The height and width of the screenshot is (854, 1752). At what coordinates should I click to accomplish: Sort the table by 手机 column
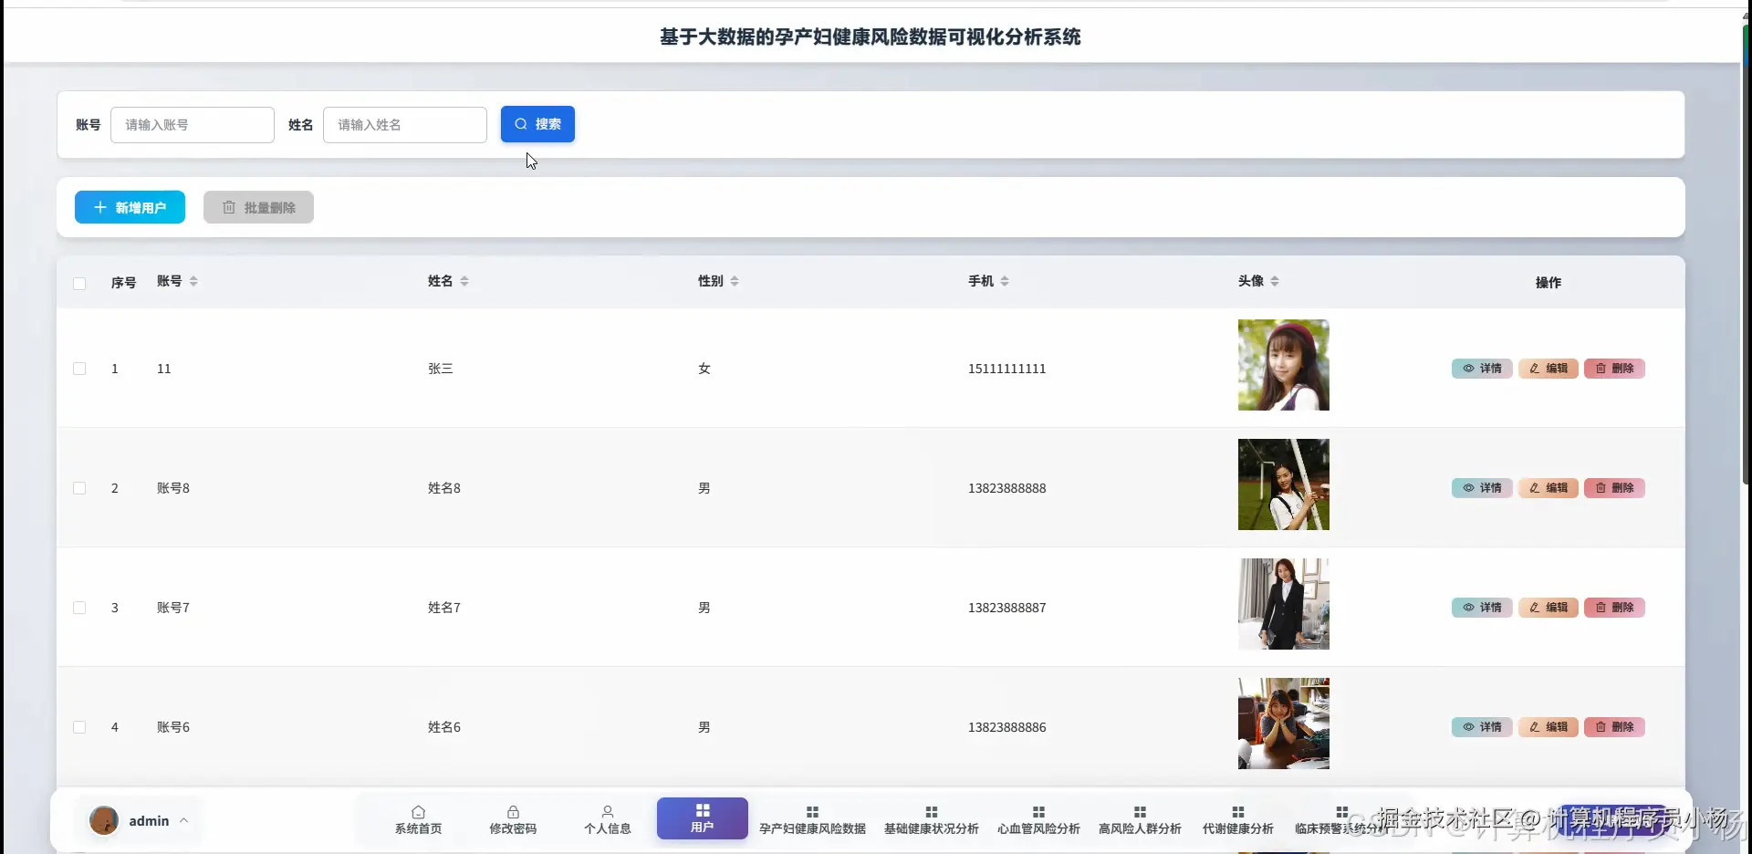pyautogui.click(x=1005, y=281)
